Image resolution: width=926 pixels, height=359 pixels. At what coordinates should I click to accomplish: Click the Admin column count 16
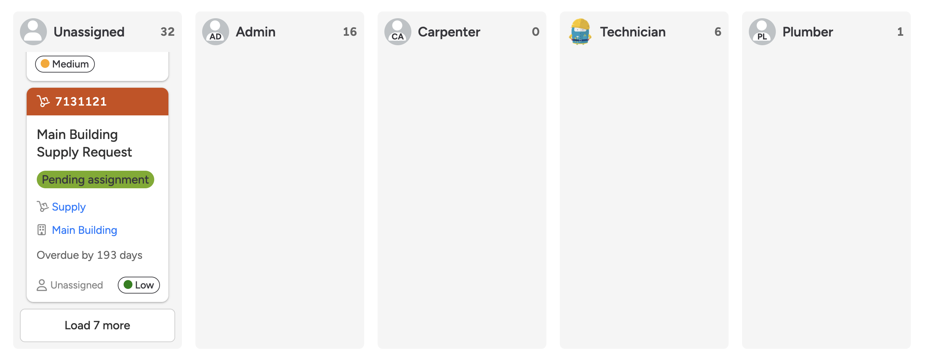pos(349,32)
